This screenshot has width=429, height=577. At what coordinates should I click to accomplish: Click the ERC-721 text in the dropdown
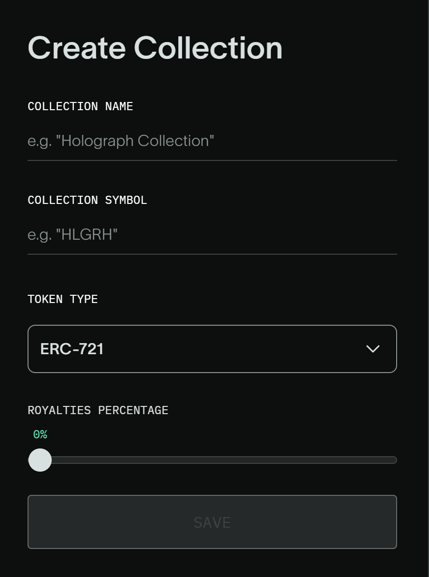pyautogui.click(x=71, y=348)
